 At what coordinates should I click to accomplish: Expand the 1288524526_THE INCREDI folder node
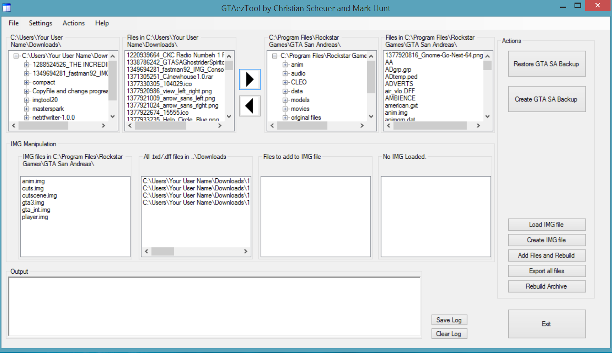point(26,65)
